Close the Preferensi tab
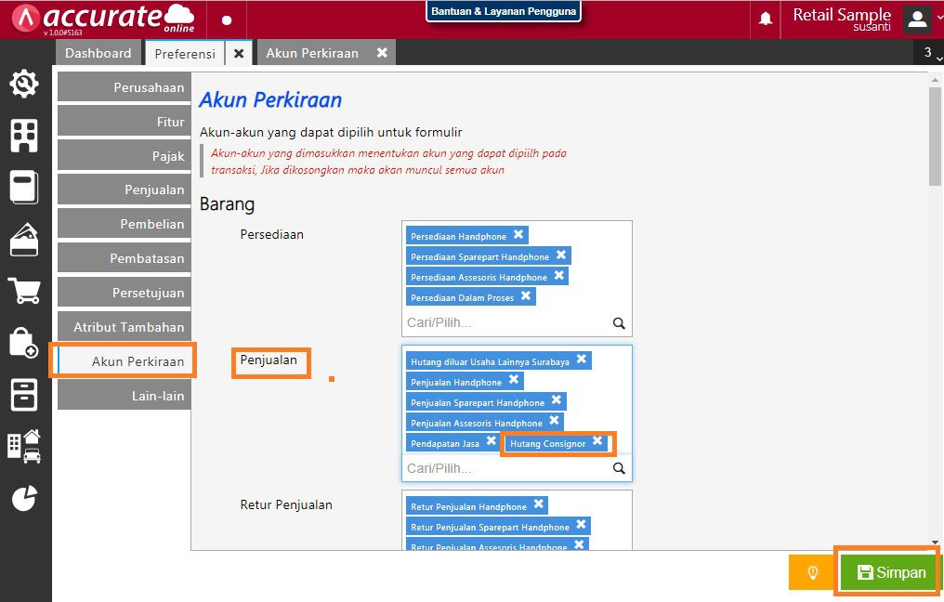 tap(239, 54)
